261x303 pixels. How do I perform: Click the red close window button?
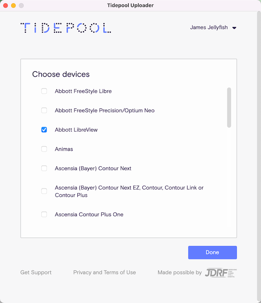click(6, 5)
